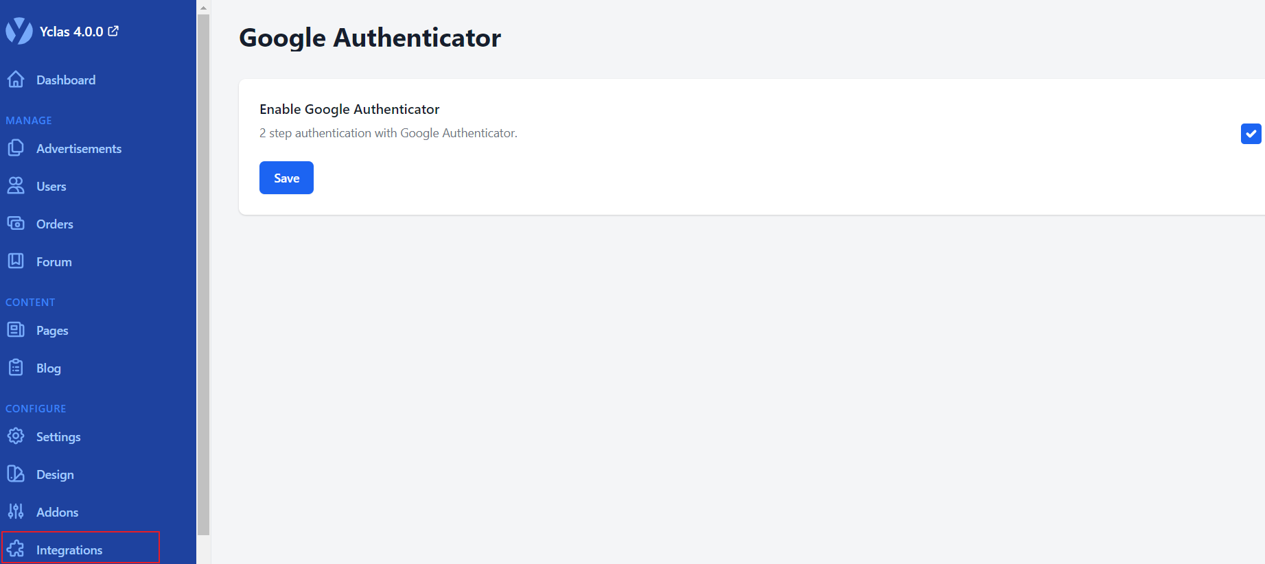Click the Yclas logo icon
Viewport: 1265px width, 564px height.
pos(19,31)
